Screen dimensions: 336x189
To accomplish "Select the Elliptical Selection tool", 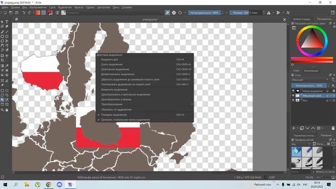I will pos(7,91).
